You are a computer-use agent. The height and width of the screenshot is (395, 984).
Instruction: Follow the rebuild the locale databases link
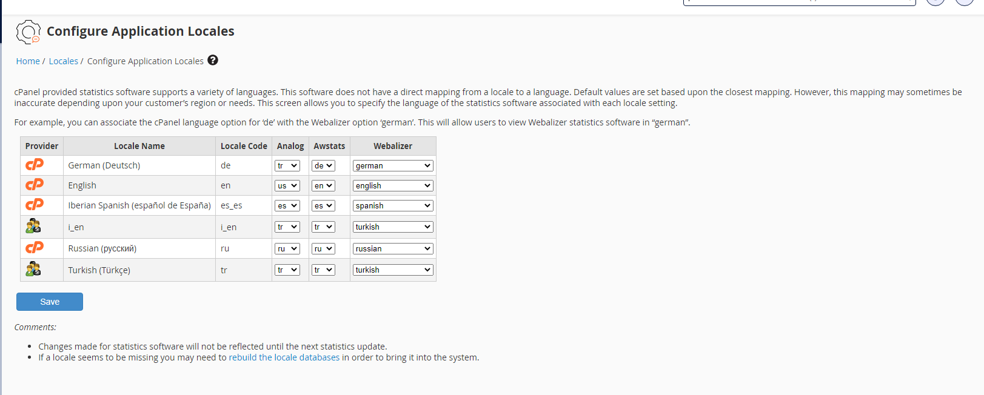tap(284, 357)
